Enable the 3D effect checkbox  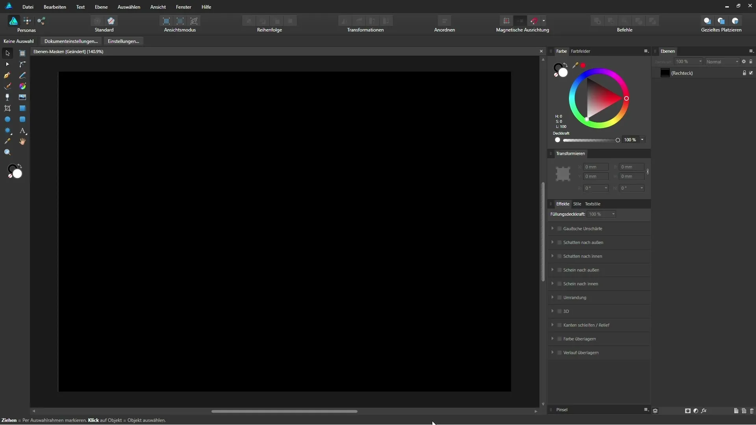(559, 311)
